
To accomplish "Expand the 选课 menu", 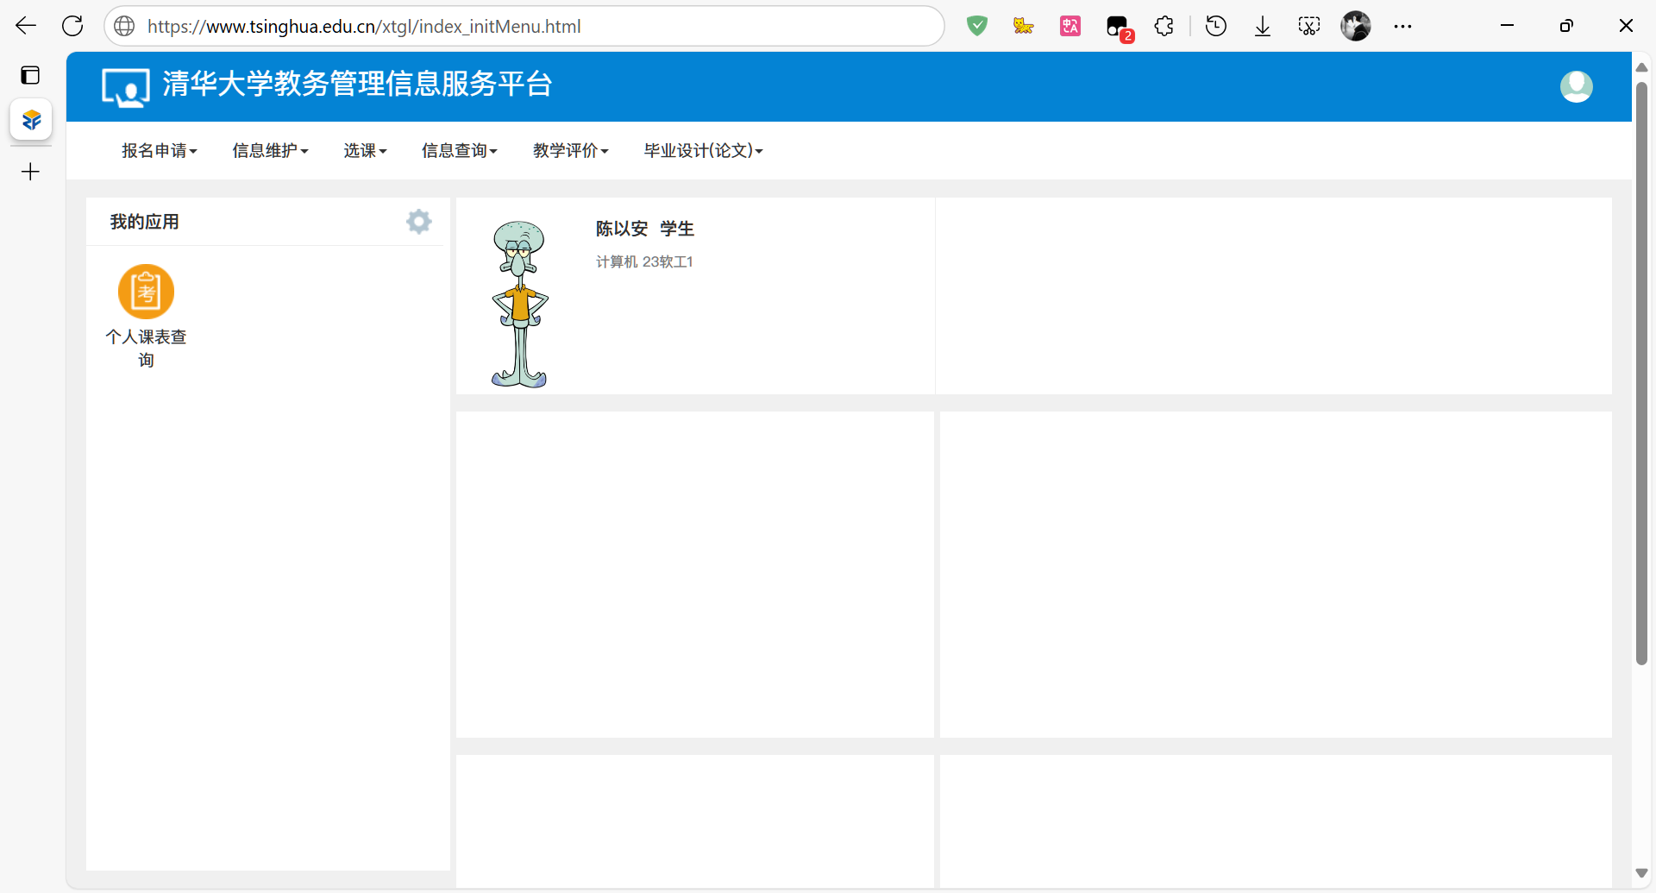I will [365, 151].
